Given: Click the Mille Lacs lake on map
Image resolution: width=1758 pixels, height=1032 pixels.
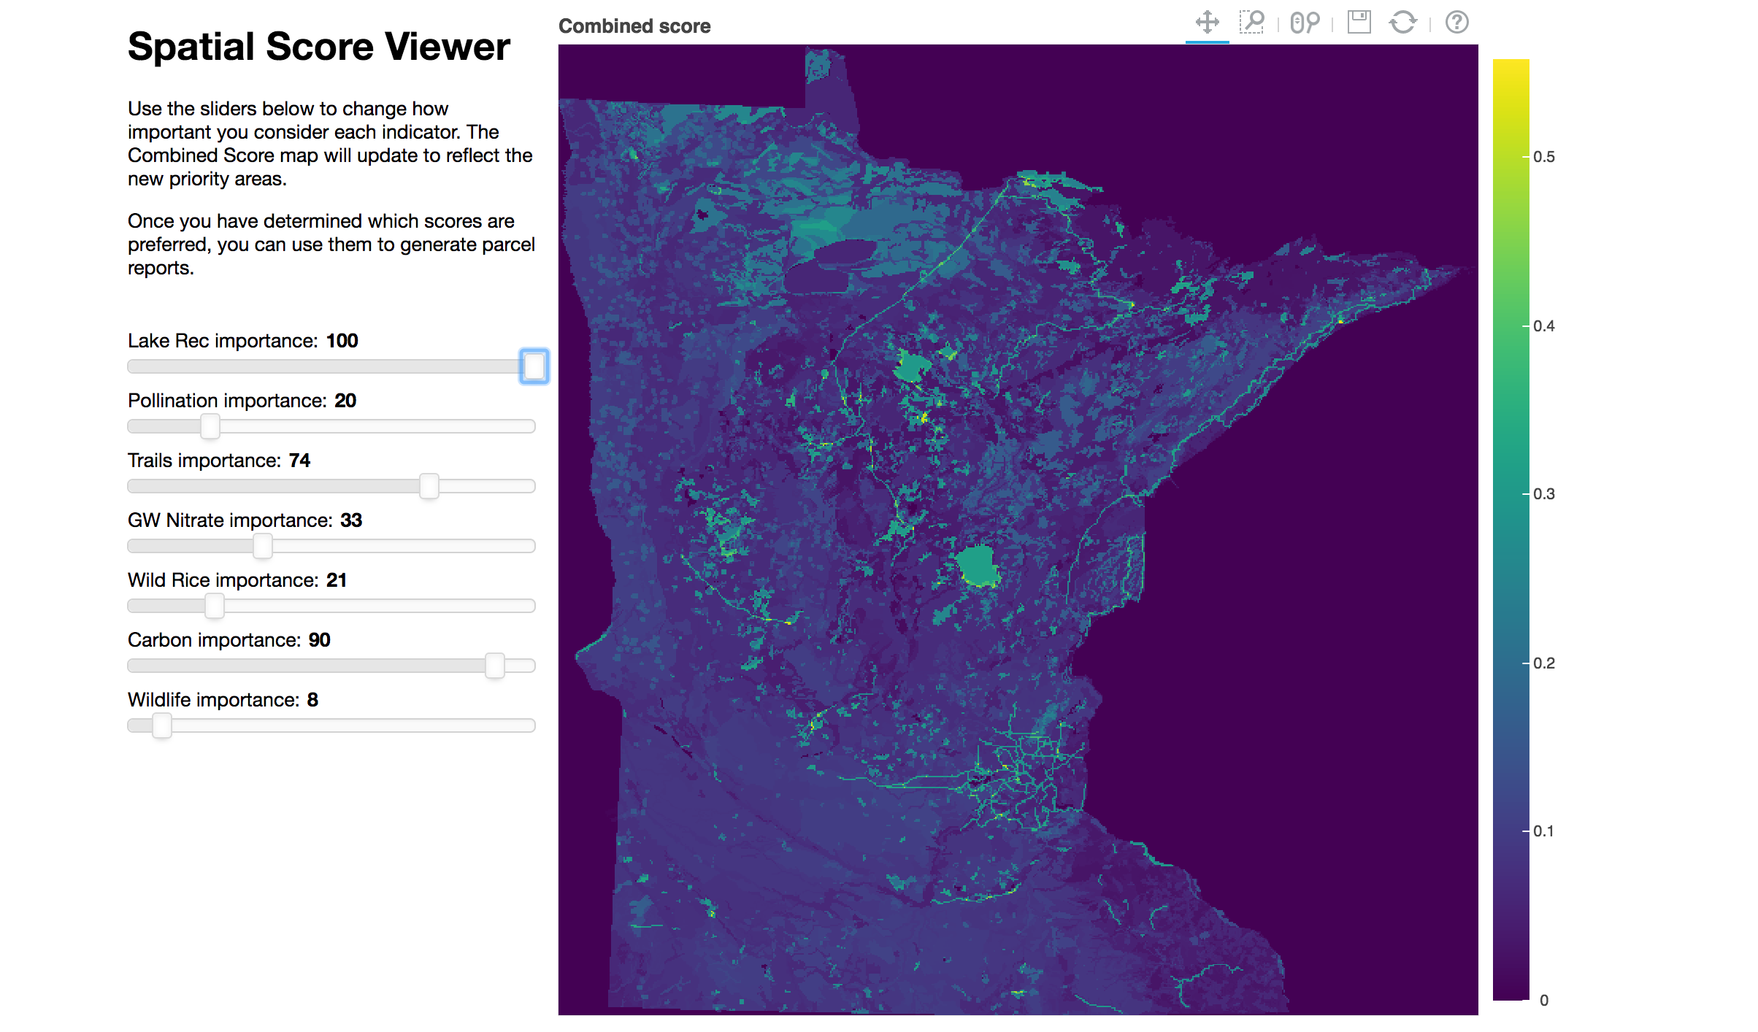Looking at the screenshot, I should pos(977,566).
